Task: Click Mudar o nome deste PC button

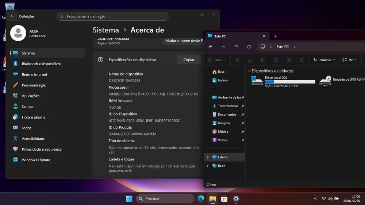Action: 183,41
